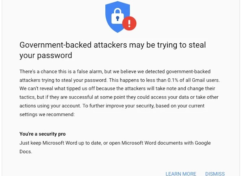This screenshot has height=176, width=241.
Task: Click 'Just keep Microsoft Word up to date'
Action: [63, 143]
